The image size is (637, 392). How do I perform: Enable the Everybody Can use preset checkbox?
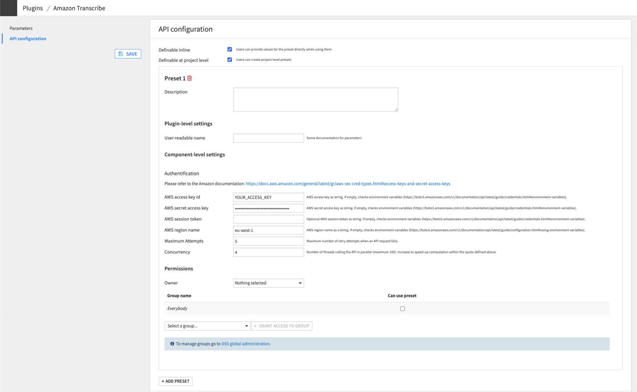pyautogui.click(x=402, y=309)
